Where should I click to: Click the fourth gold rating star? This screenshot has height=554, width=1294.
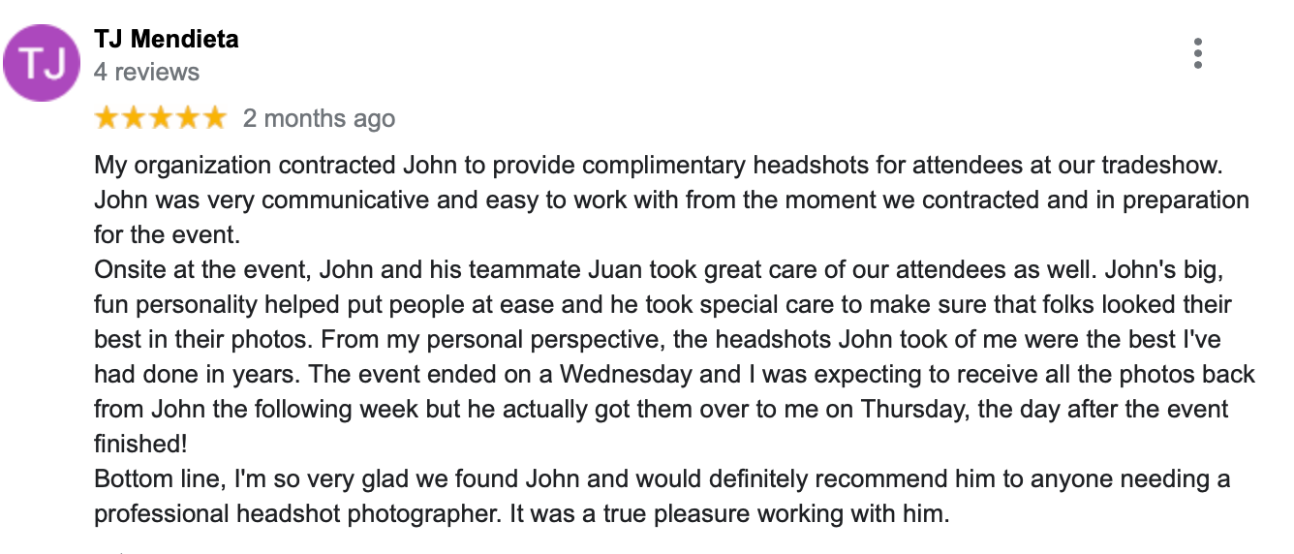(x=187, y=118)
